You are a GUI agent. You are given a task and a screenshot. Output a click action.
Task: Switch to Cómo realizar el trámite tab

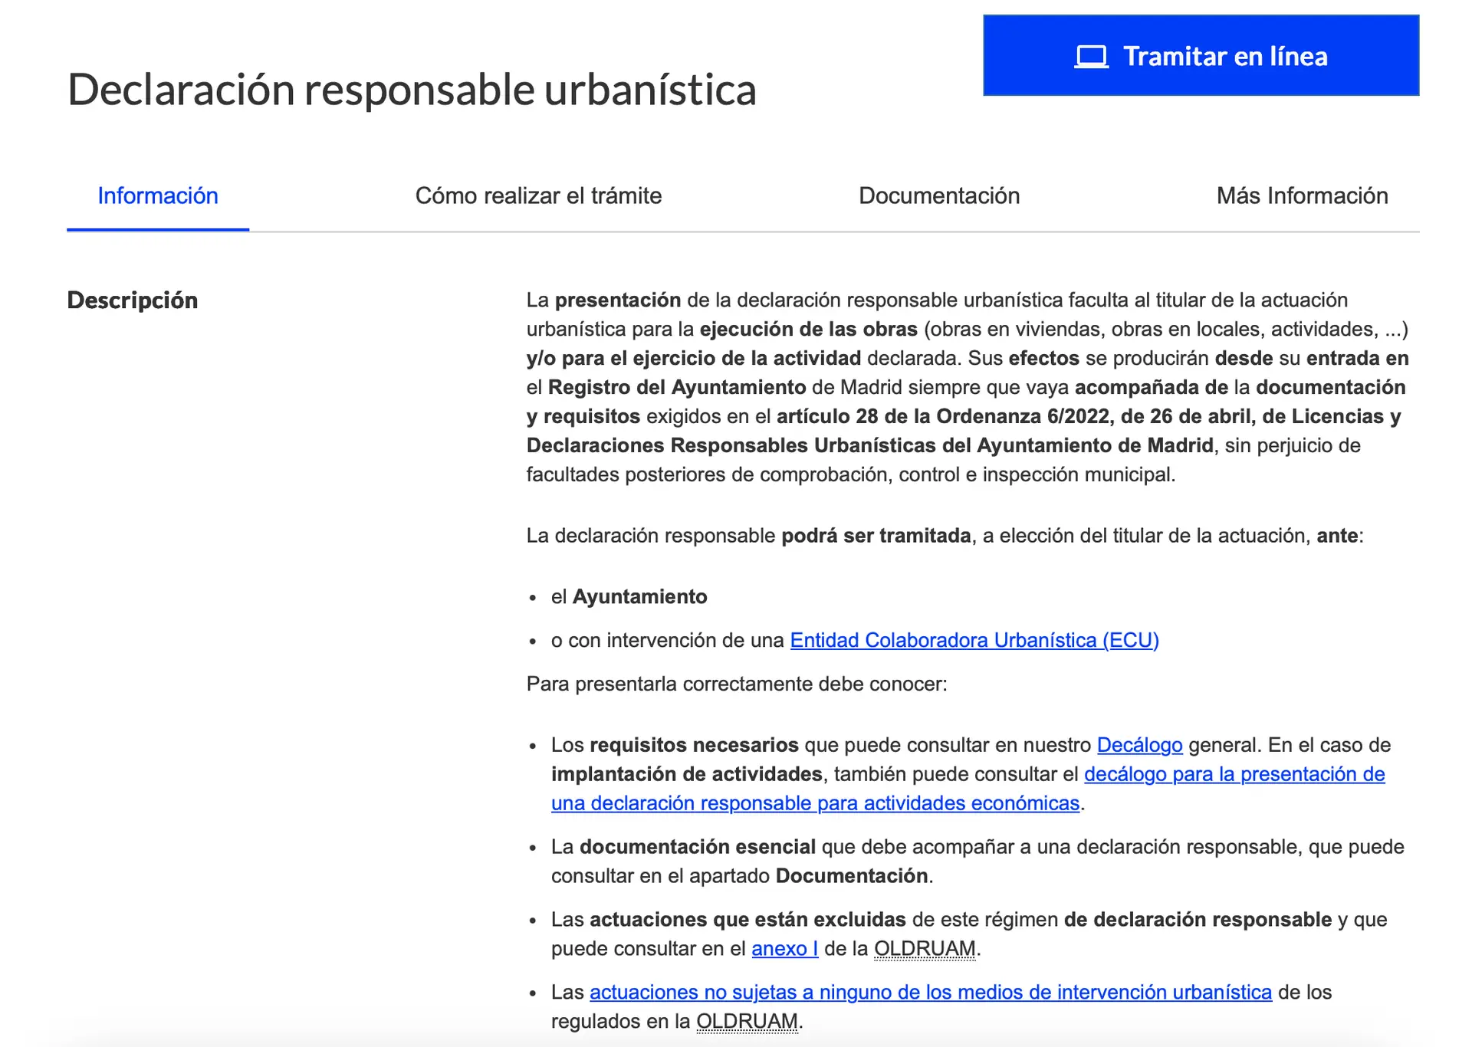(x=538, y=196)
